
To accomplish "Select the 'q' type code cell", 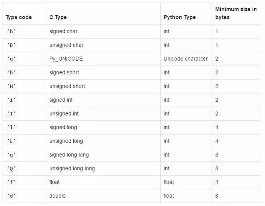I will (11, 155).
